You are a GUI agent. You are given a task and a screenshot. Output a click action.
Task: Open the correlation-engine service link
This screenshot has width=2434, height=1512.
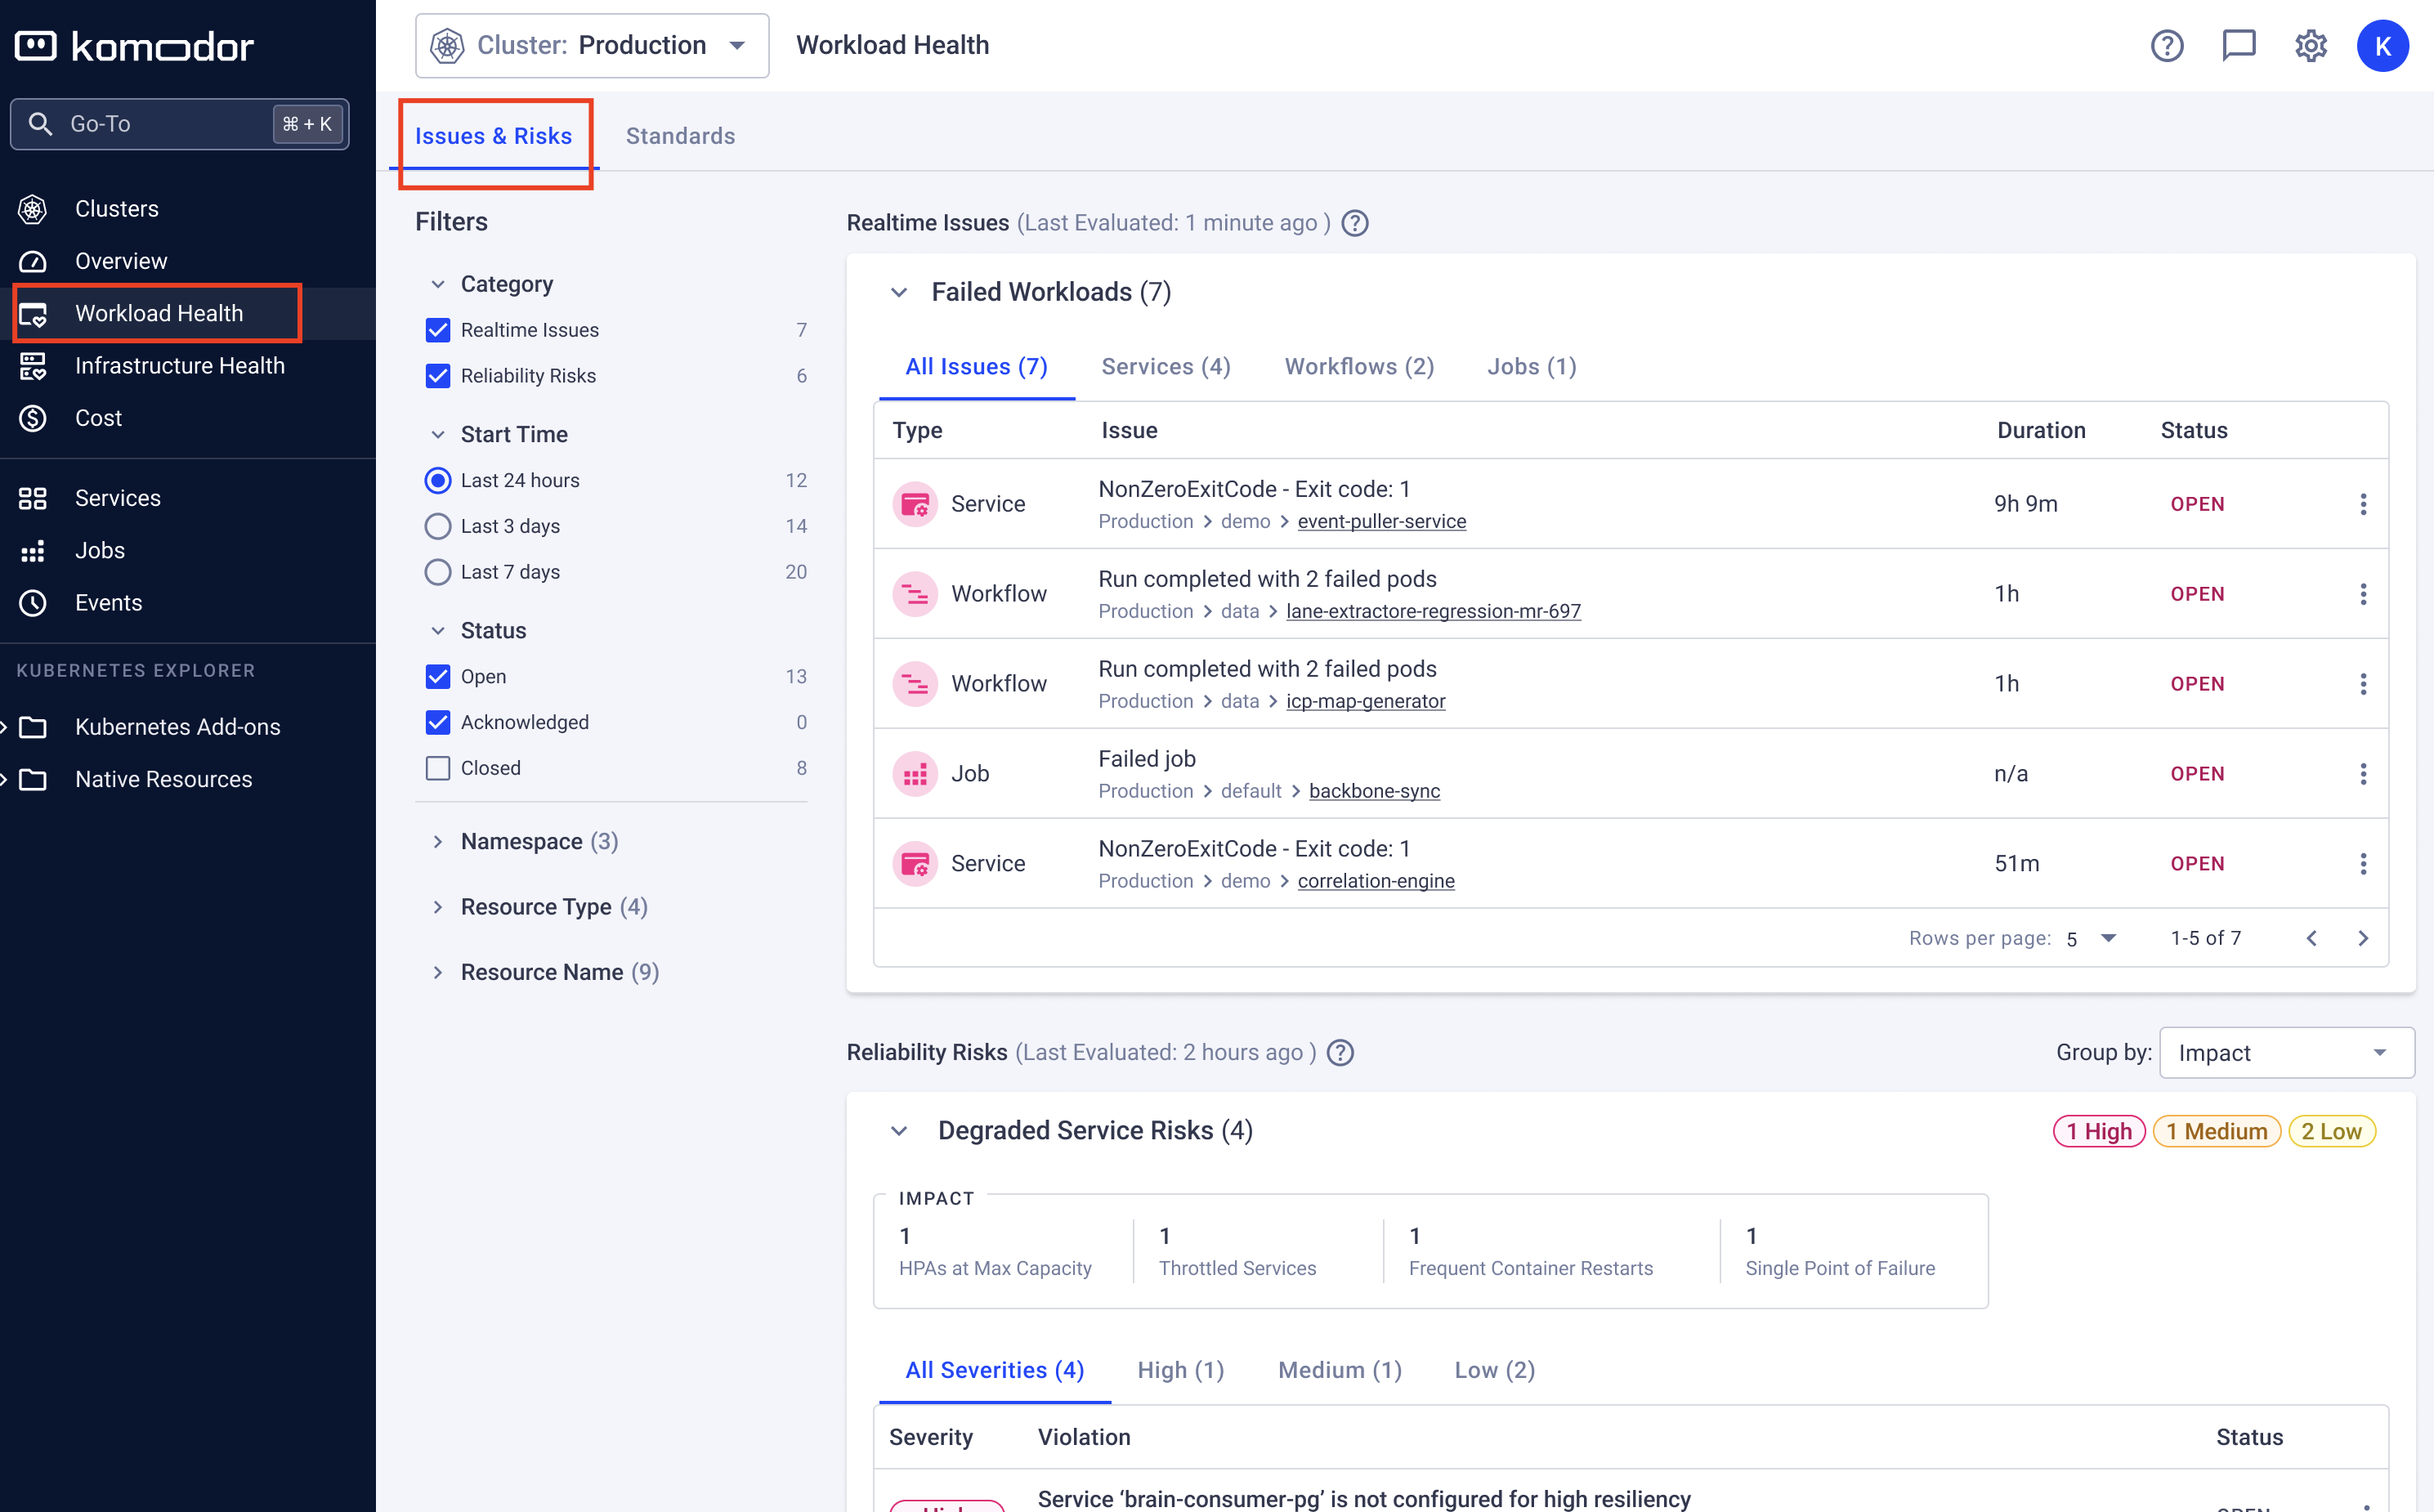coord(1376,881)
